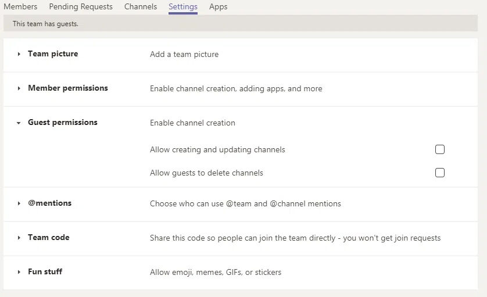This screenshot has width=487, height=297.
Task: Enable Allow creating and updating channels checkbox
Action: (x=440, y=149)
